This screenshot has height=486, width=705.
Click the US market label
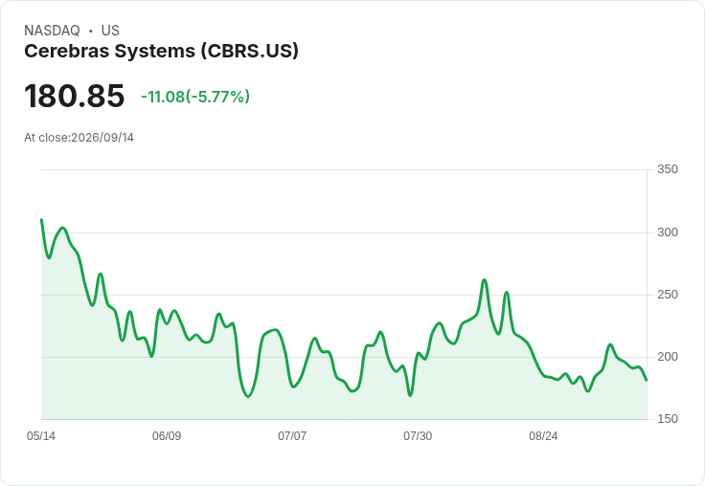coord(110,31)
